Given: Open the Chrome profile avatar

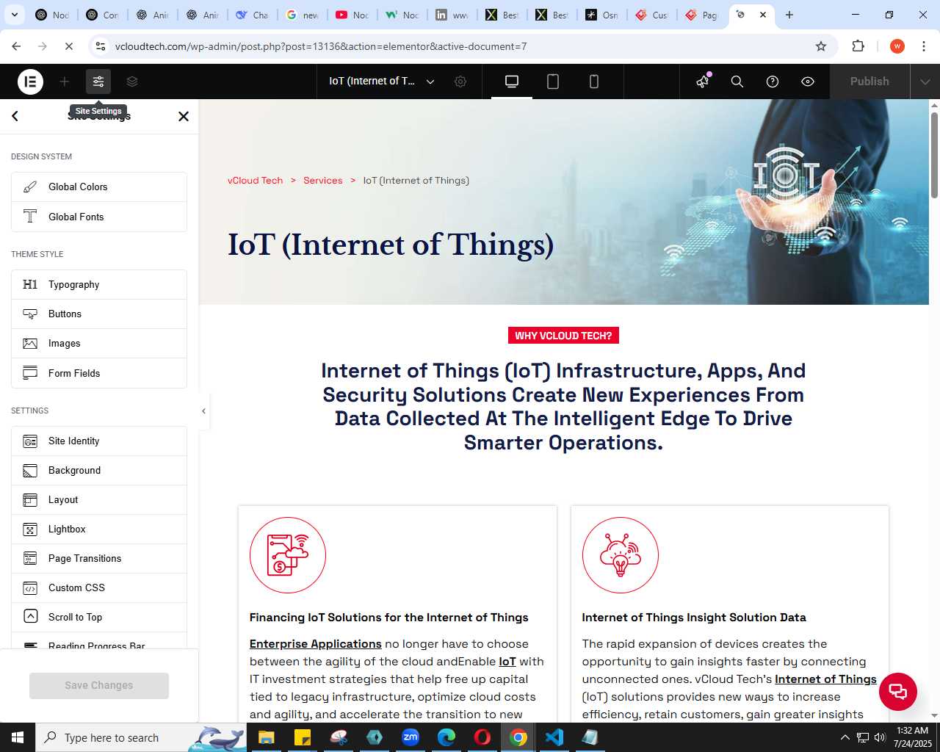Looking at the screenshot, I should pyautogui.click(x=897, y=46).
